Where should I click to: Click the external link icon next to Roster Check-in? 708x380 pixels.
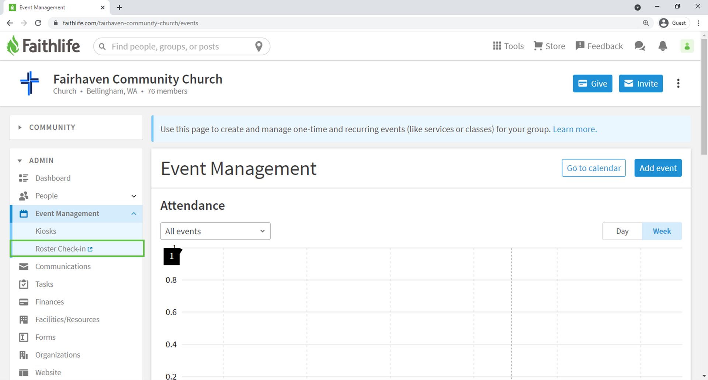pos(90,249)
